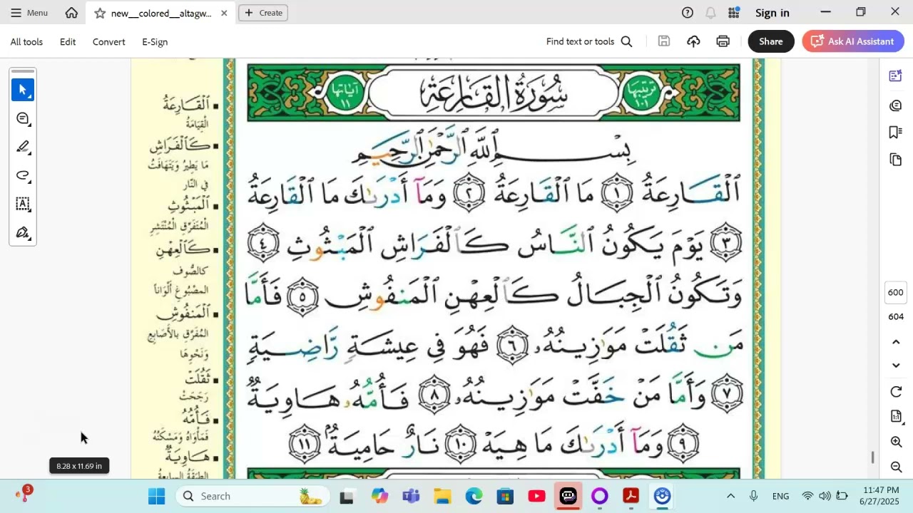Screen dimensions: 913x513
Task: Click the total pages number 604
Action: tap(896, 316)
